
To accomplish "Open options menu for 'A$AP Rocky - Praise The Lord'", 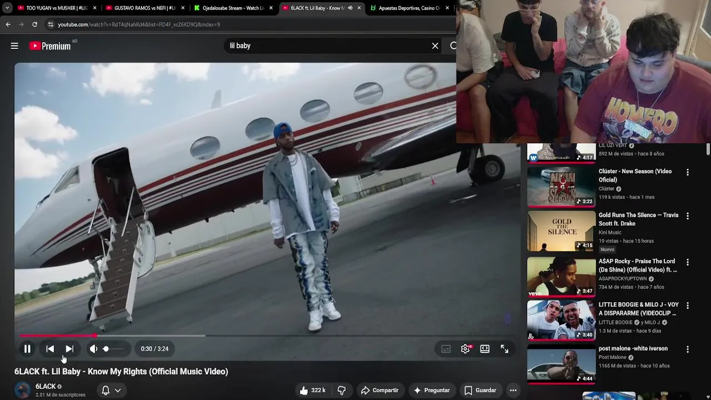I will tap(688, 262).
